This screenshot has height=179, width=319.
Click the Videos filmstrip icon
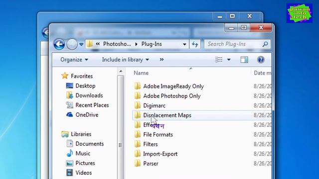click(x=70, y=173)
